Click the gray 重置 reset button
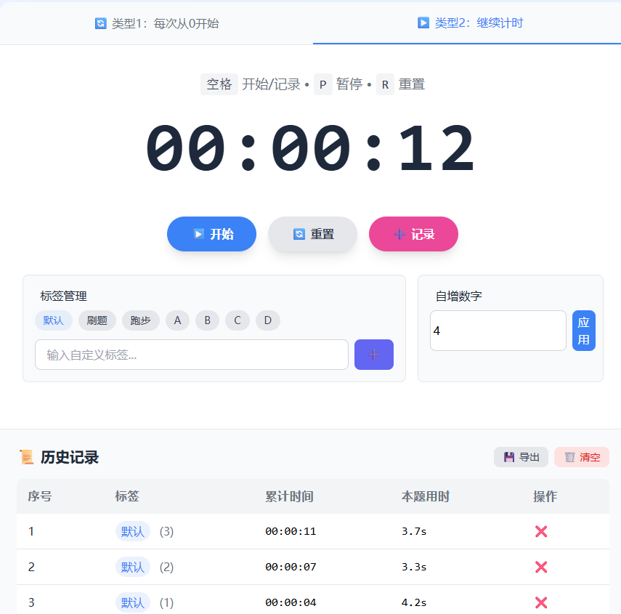Viewport: 621px width, 614px height. pyautogui.click(x=312, y=234)
